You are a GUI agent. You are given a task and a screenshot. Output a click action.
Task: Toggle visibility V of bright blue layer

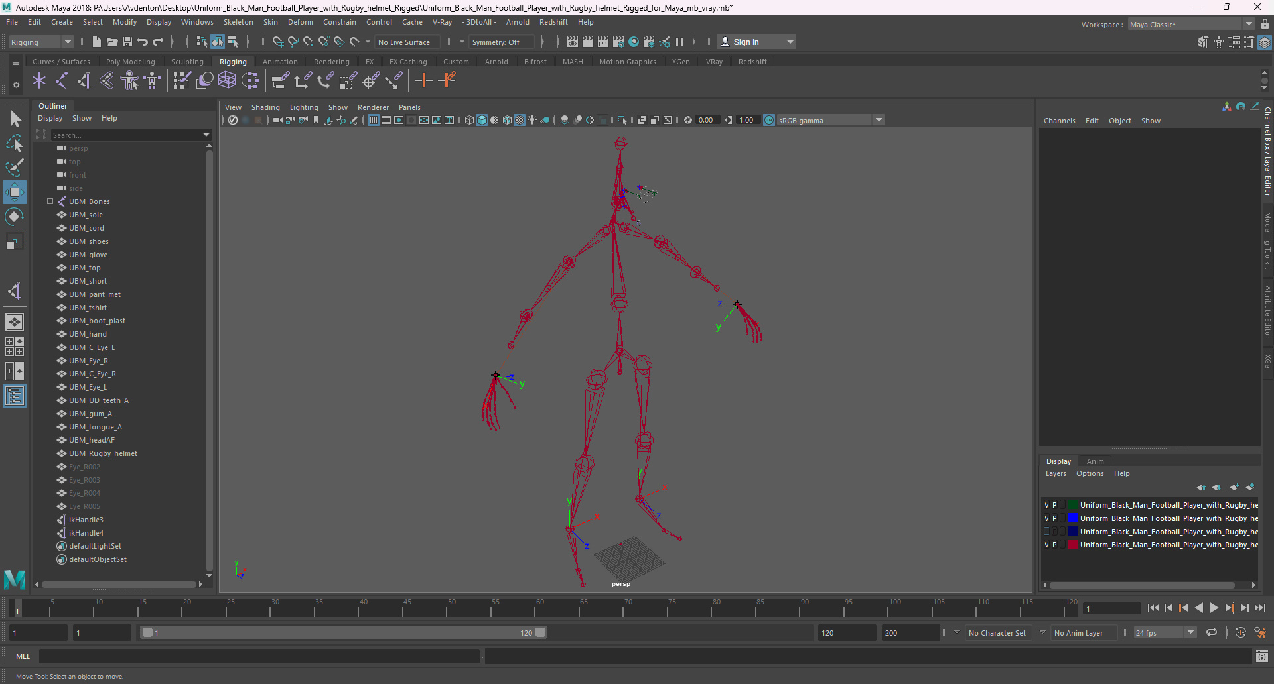(1047, 518)
